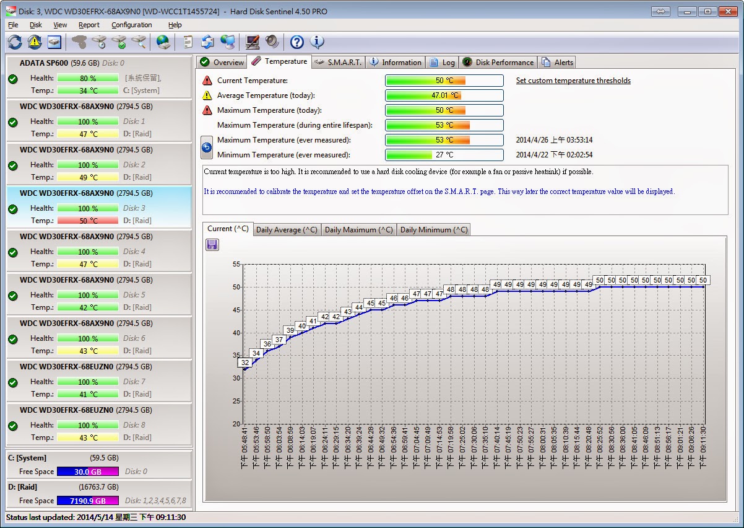Click the titlebar double-arrow window switch button
Image resolution: width=744 pixels, height=528 pixels.
click(660, 11)
